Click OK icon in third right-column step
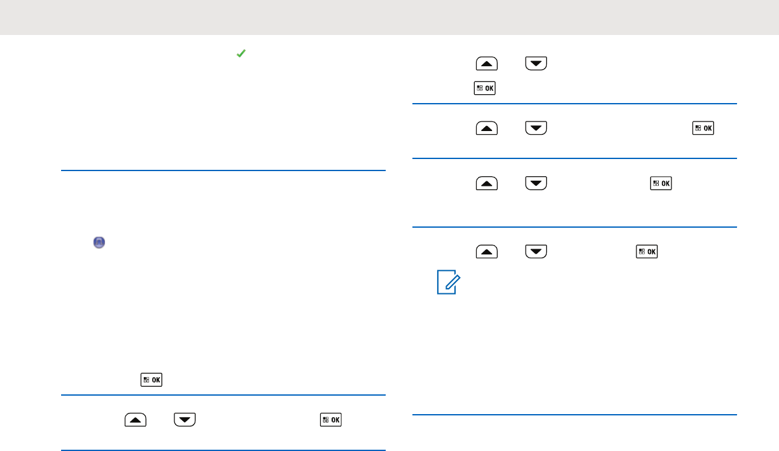This screenshot has height=451, width=779. click(661, 184)
